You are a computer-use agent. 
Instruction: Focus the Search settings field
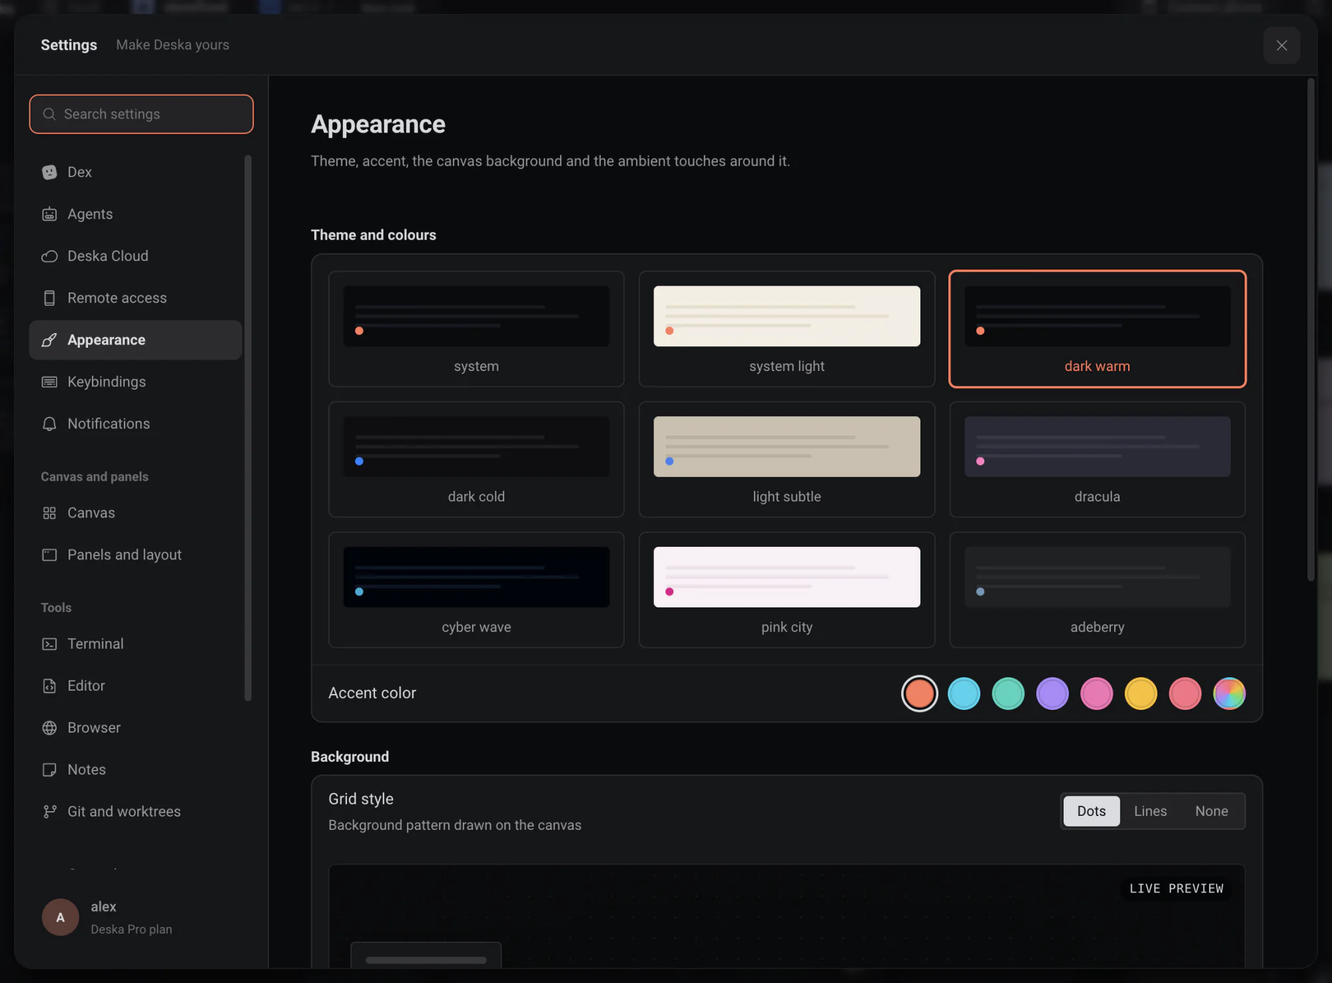click(x=141, y=114)
